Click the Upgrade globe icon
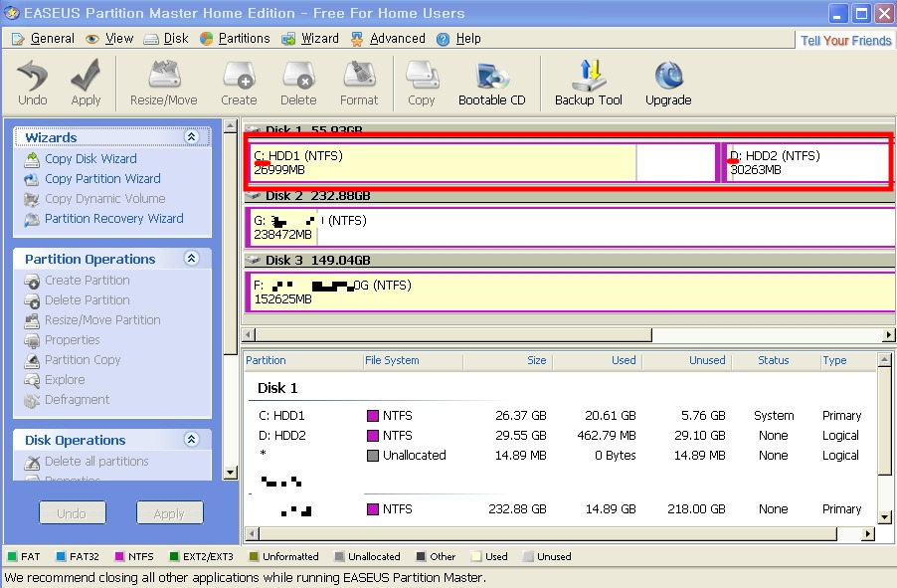 [x=668, y=77]
